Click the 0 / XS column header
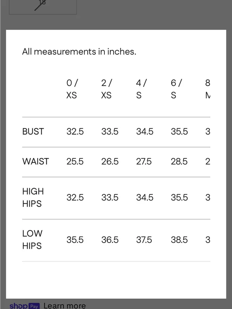Image resolution: width=232 pixels, height=309 pixels. point(72,89)
